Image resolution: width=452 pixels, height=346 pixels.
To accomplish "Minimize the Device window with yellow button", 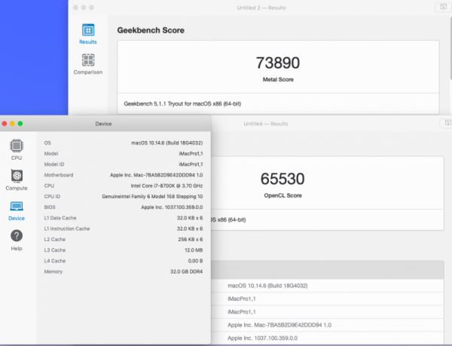I will 12,124.
